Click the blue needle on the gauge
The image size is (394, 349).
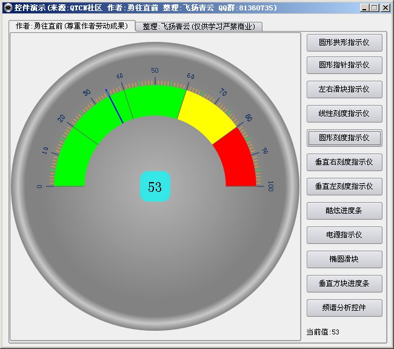(115, 106)
